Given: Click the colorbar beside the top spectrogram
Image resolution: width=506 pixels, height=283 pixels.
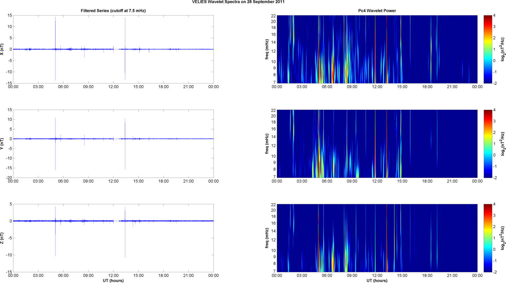Looking at the screenshot, I should click(x=487, y=49).
